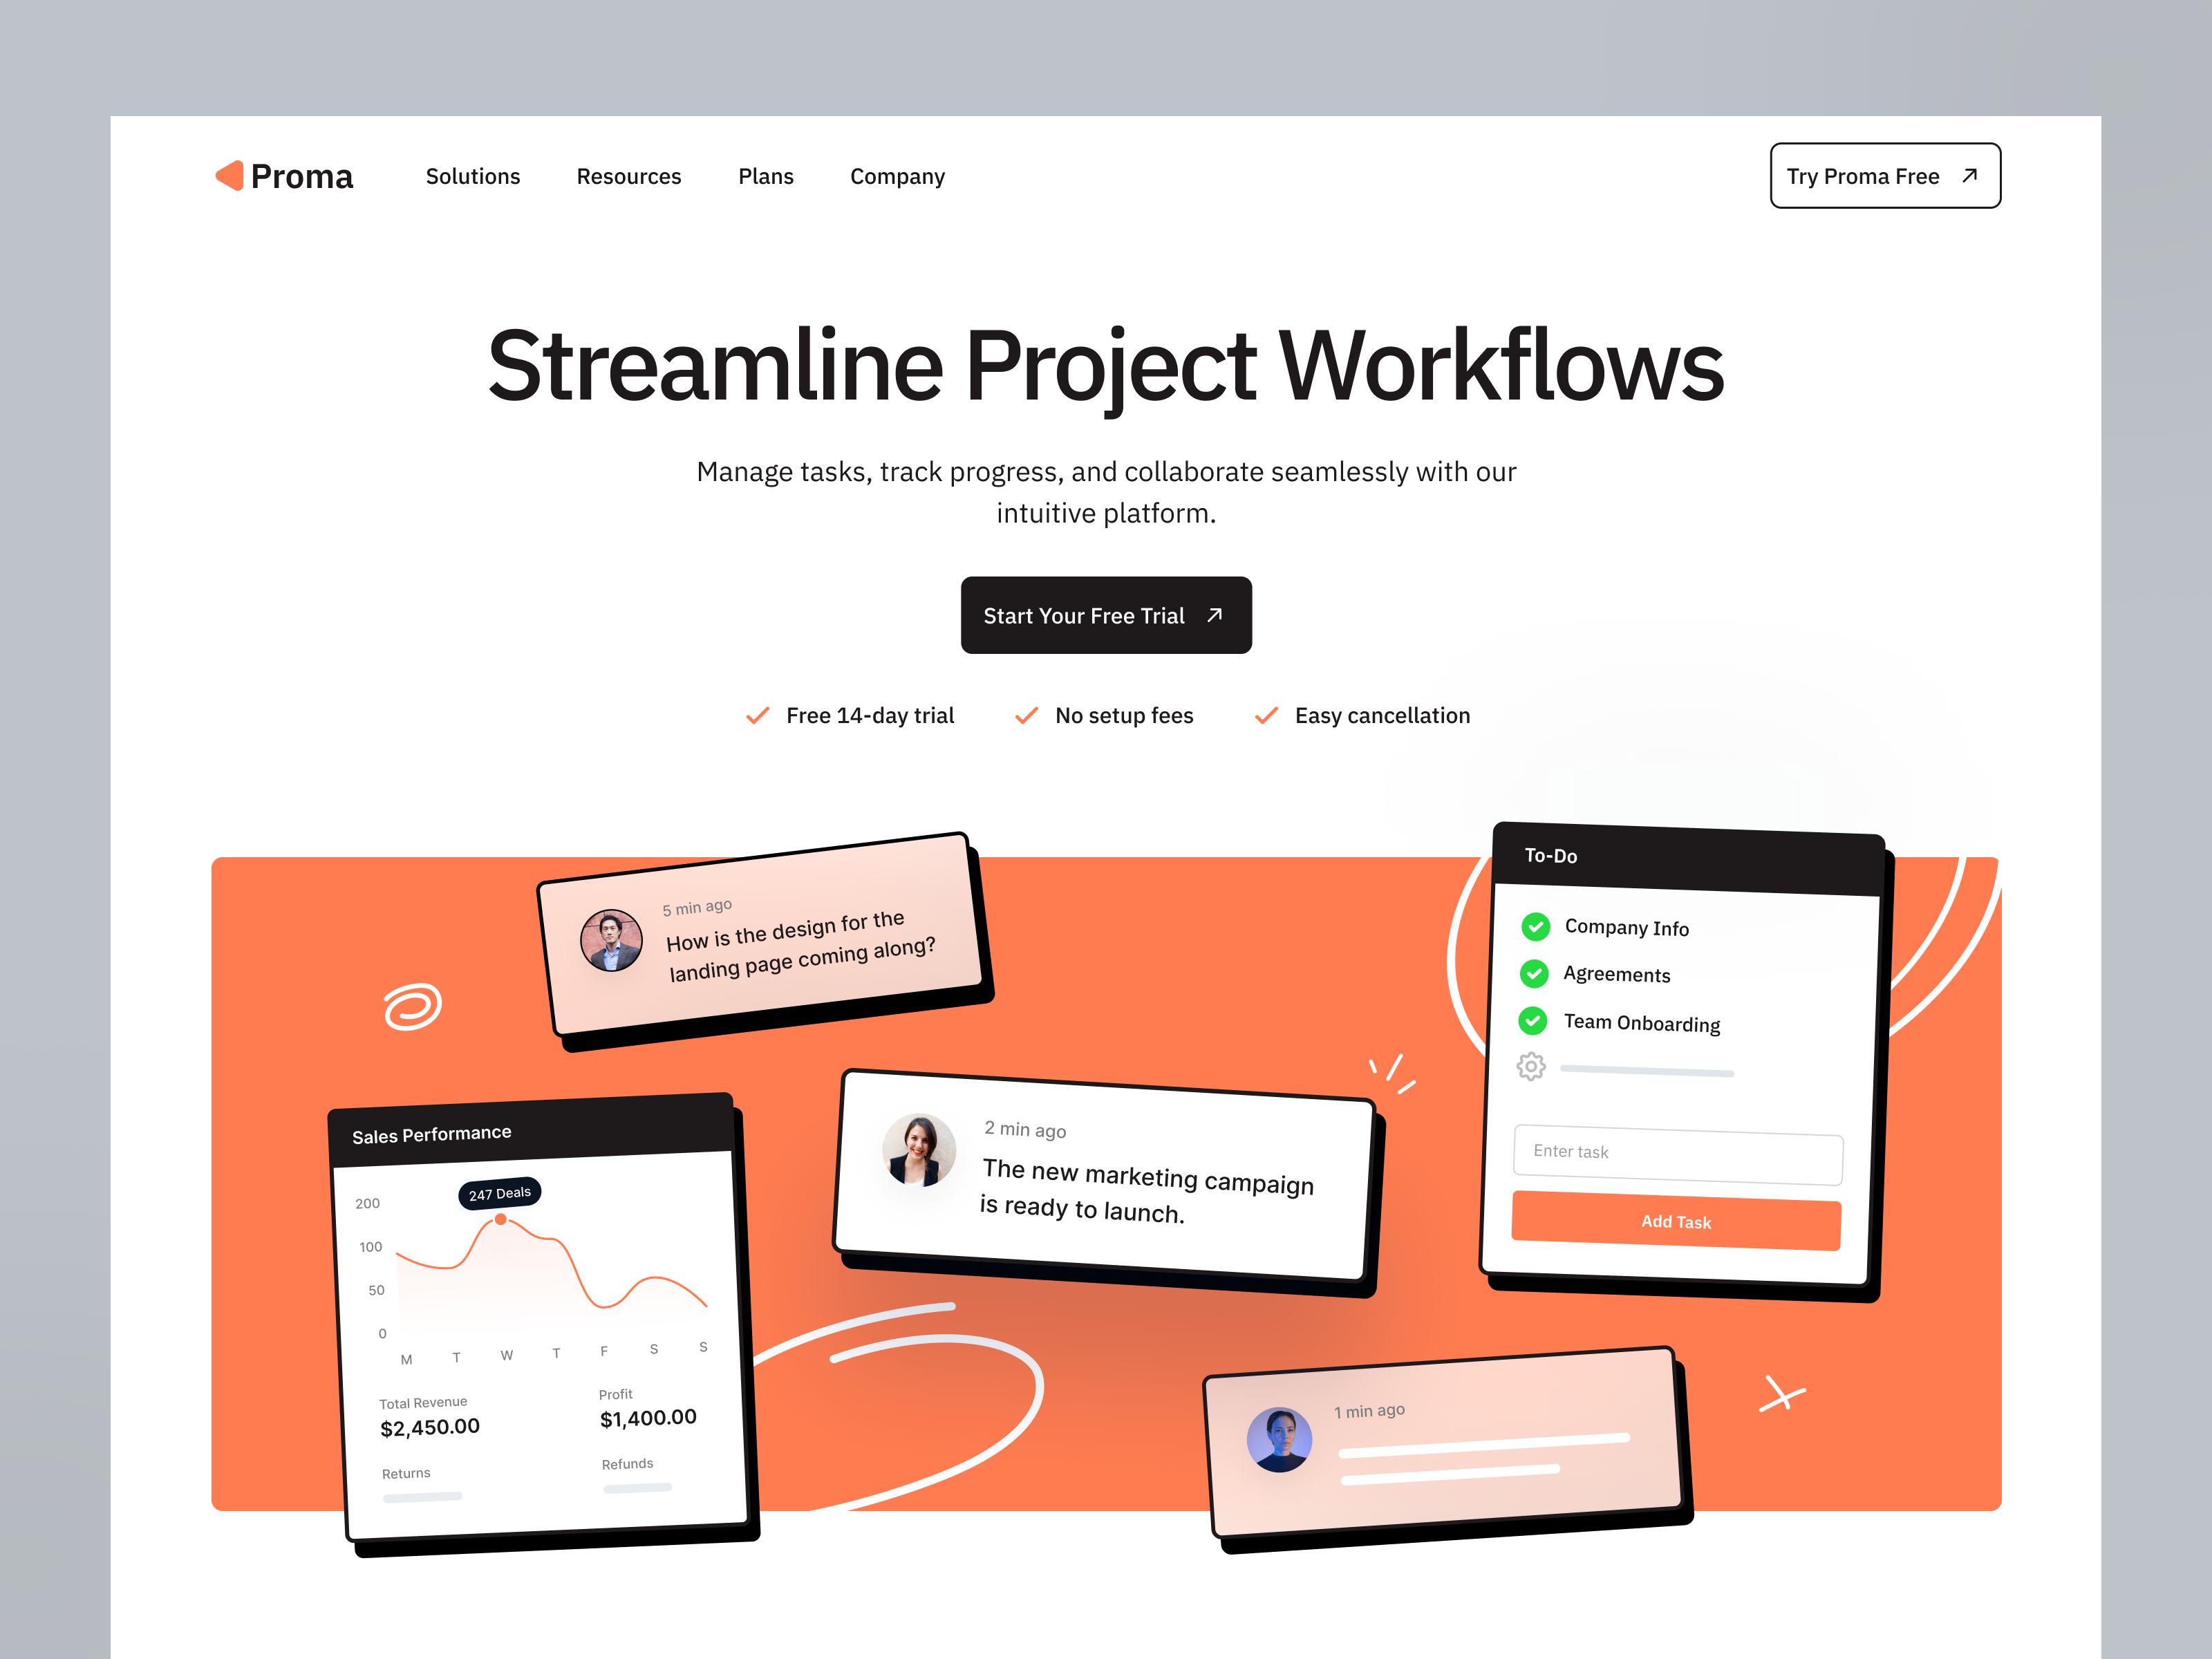Click the Proma logo icon
This screenshot has width=2212, height=1659.
point(229,175)
